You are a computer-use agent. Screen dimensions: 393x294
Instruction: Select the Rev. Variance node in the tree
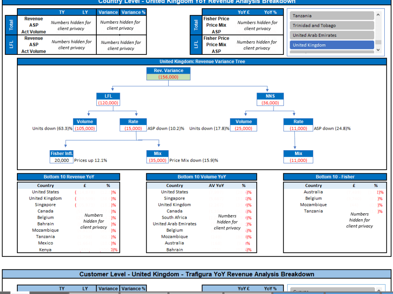tap(168, 71)
